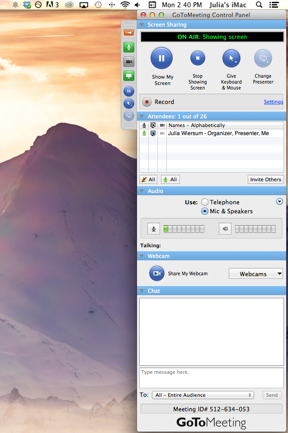
Task: Collapse the Chat section
Action: tap(142, 291)
